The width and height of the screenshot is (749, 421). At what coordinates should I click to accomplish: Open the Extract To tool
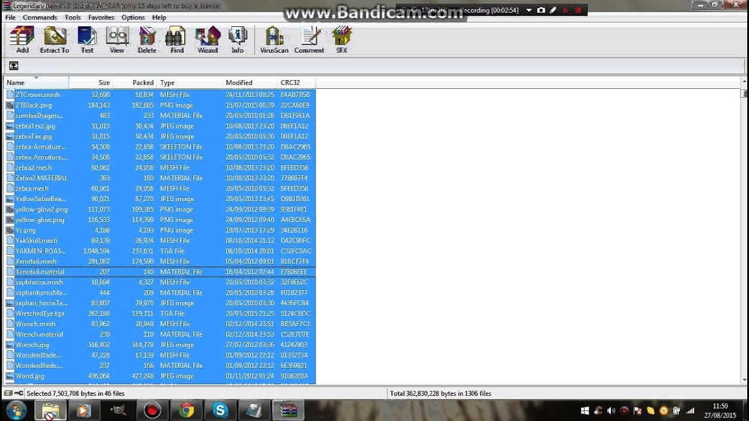[x=54, y=40]
